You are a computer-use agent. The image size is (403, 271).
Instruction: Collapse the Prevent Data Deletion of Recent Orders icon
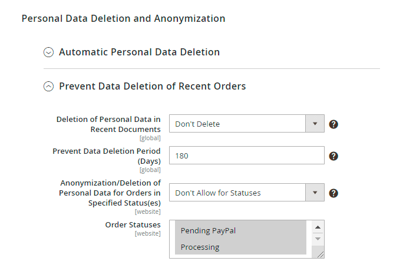(49, 87)
